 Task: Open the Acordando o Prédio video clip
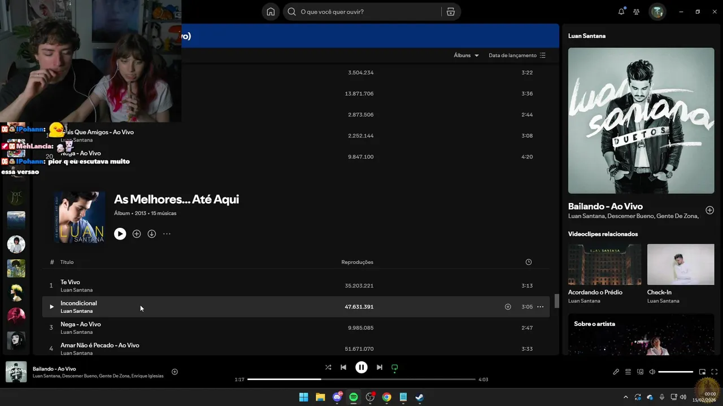click(604, 264)
